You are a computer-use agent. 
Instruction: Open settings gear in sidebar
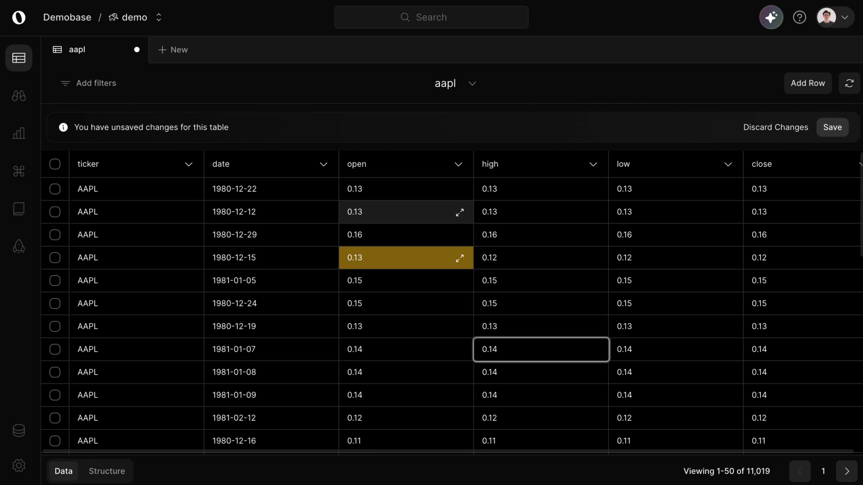[19, 465]
